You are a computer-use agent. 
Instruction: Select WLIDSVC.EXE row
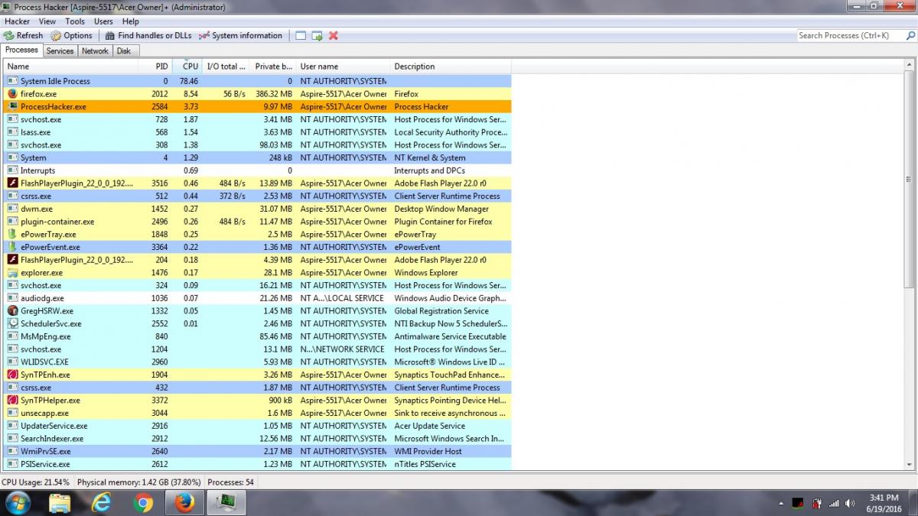pyautogui.click(x=257, y=362)
